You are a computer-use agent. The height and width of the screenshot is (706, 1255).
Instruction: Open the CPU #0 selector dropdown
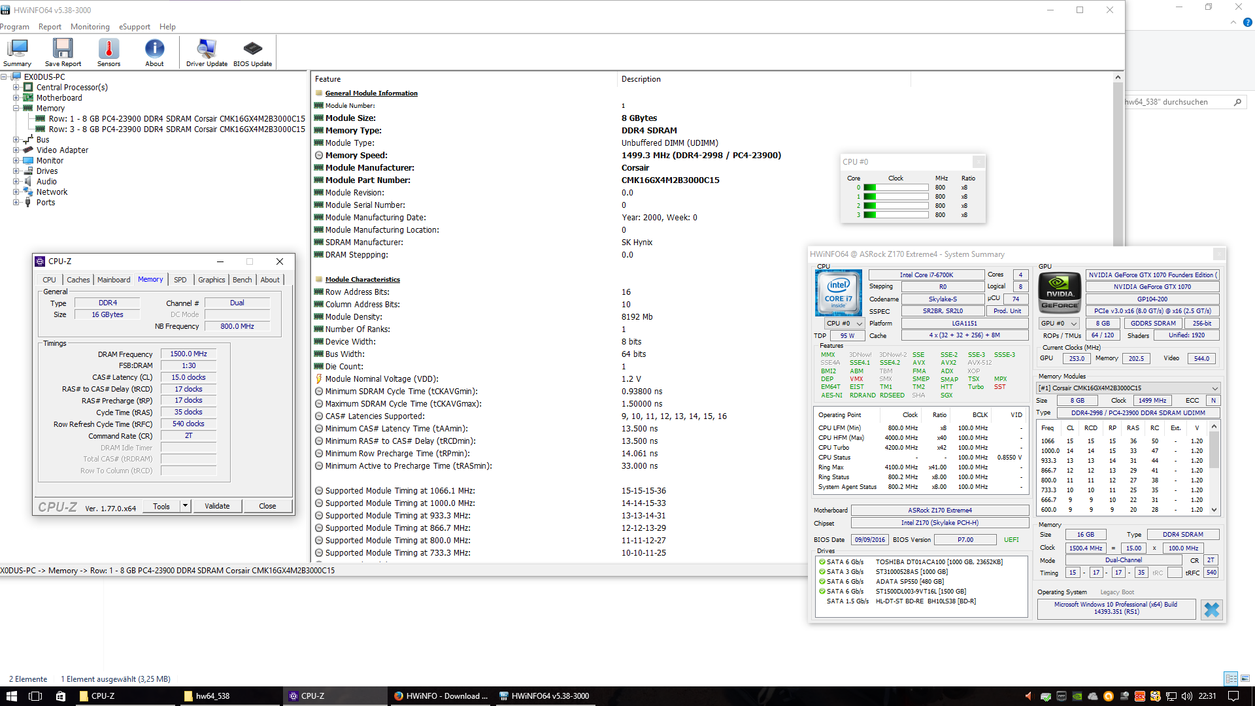click(x=844, y=324)
